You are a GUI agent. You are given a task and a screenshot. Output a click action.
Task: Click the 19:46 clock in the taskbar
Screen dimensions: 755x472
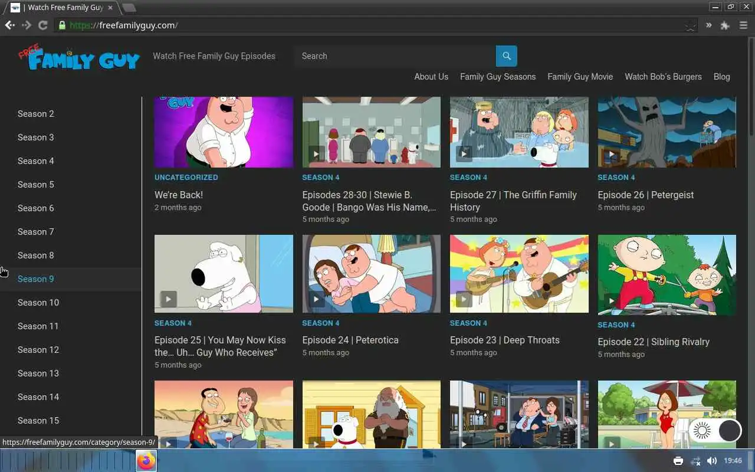pos(733,461)
